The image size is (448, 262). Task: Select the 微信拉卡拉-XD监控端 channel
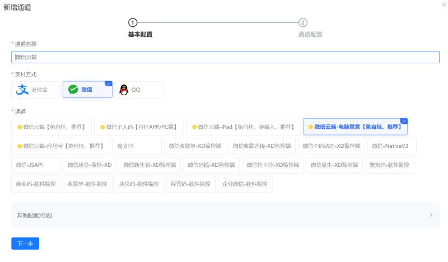point(273,165)
